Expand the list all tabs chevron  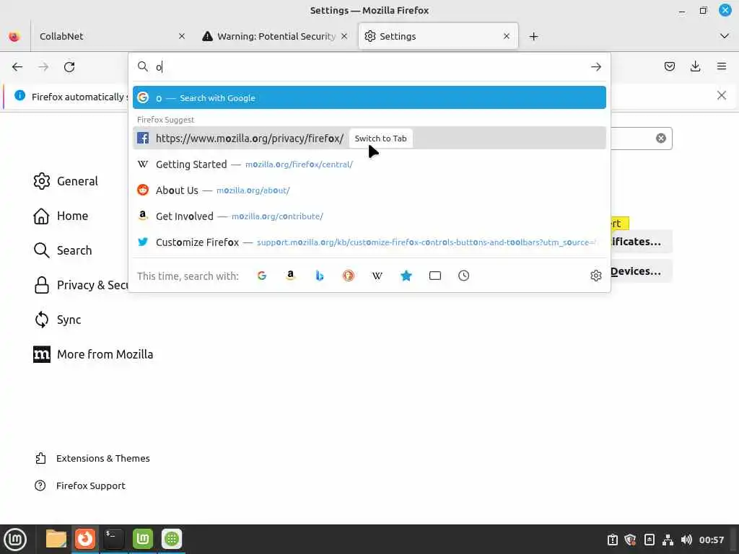click(x=725, y=36)
